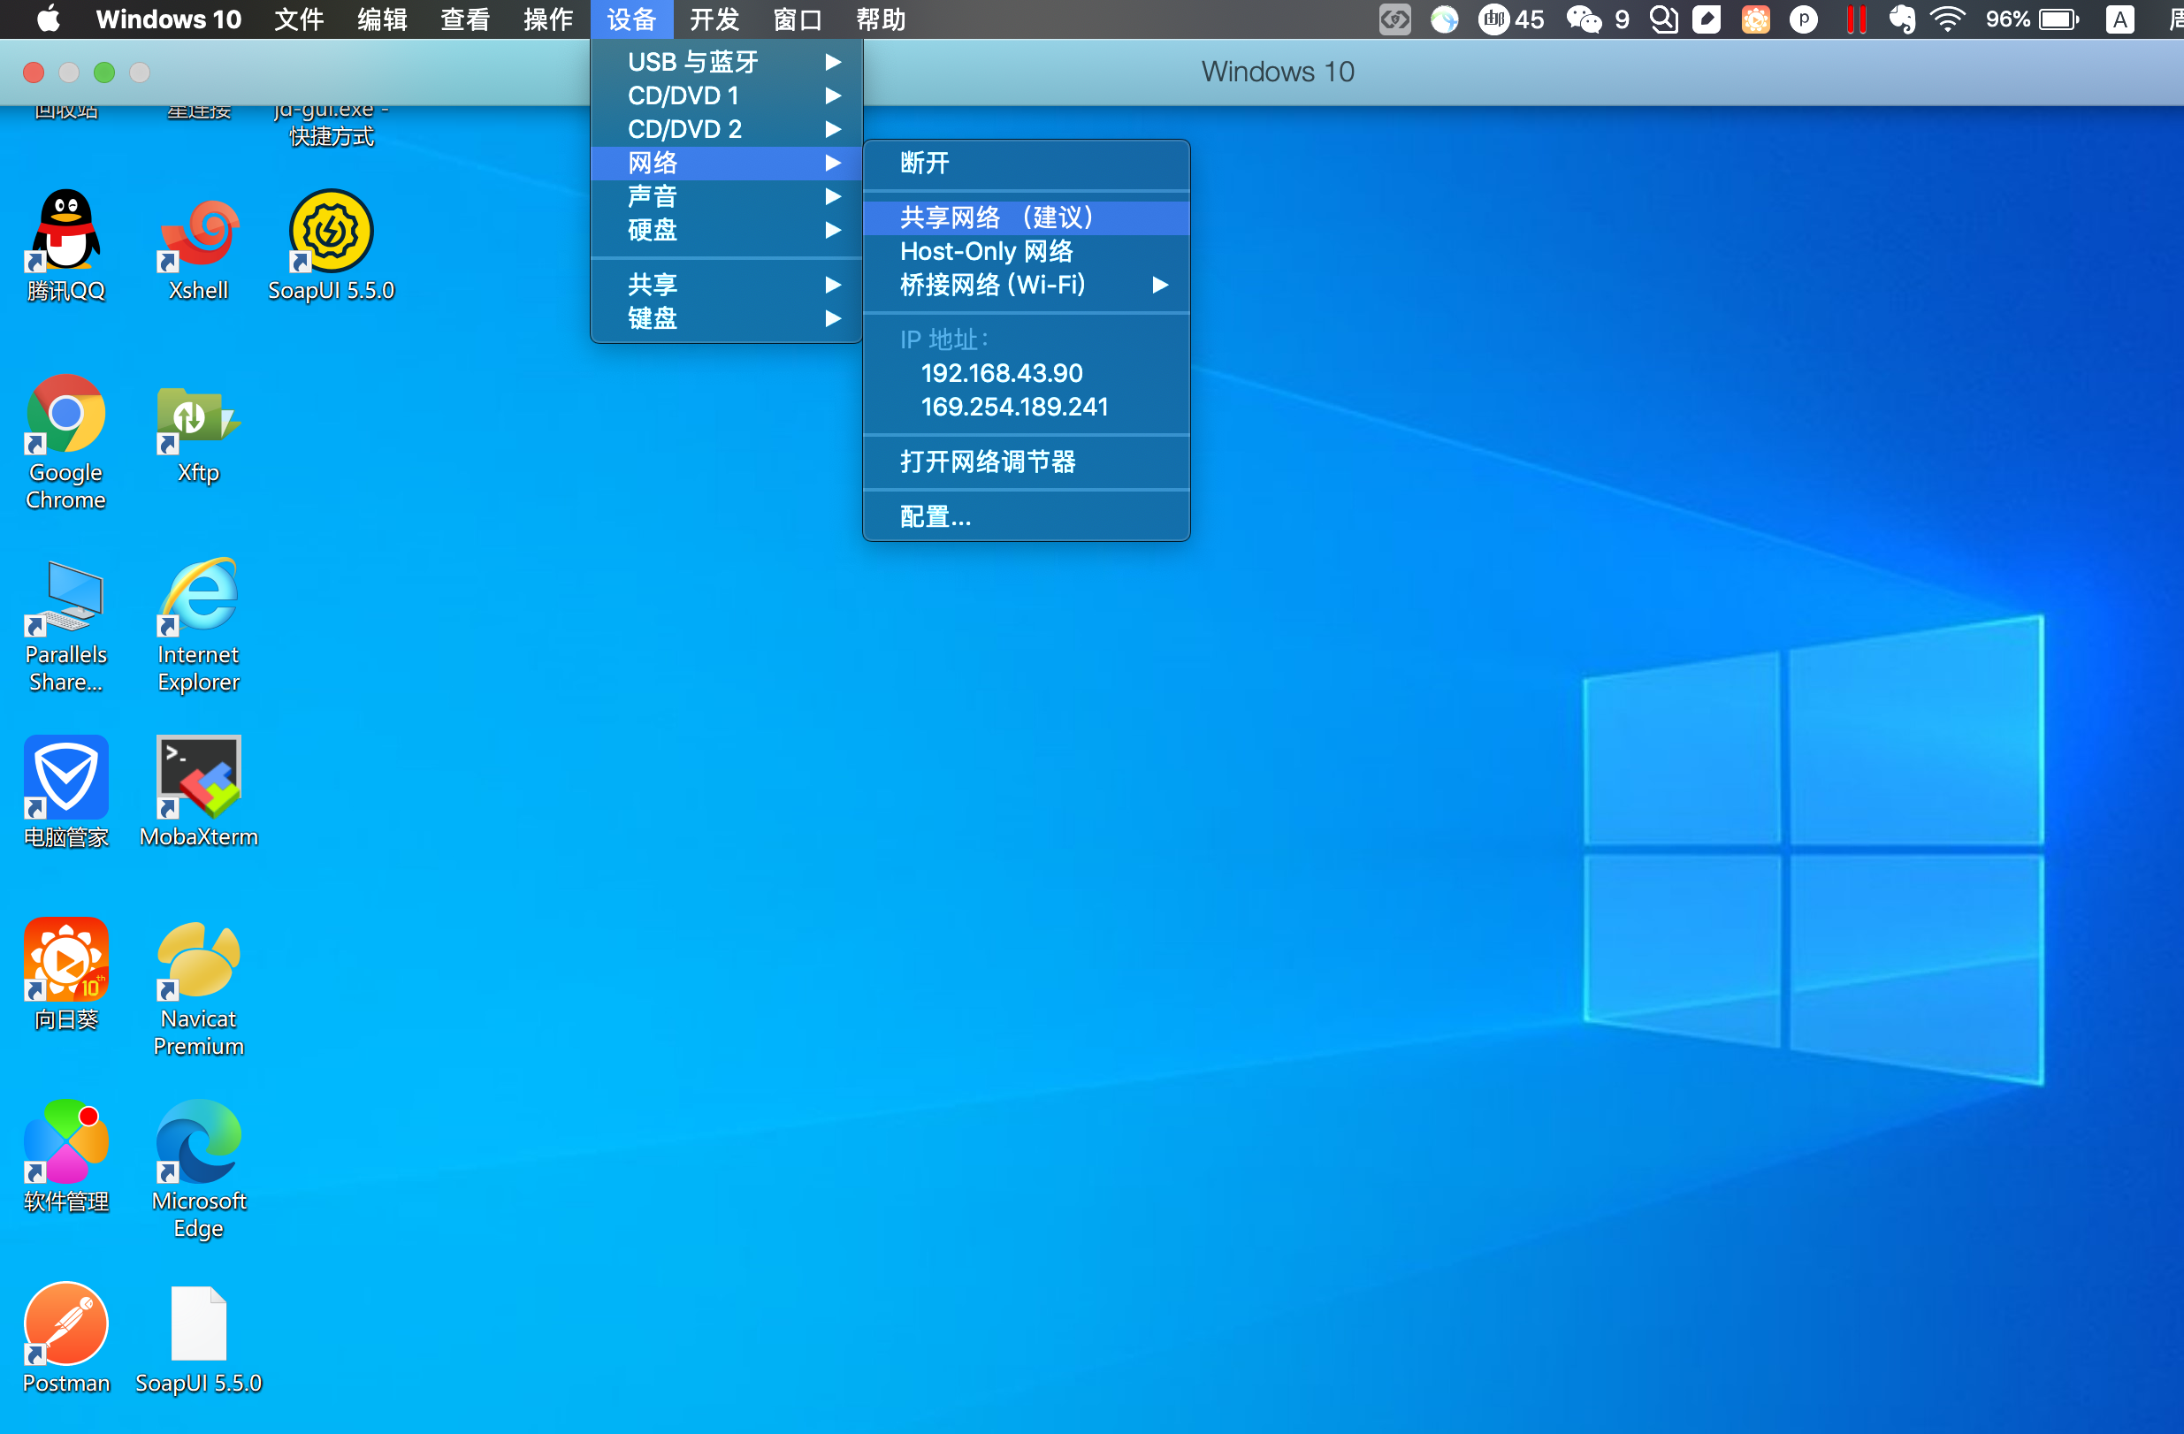Expand the 硬盘 submenu

726,230
